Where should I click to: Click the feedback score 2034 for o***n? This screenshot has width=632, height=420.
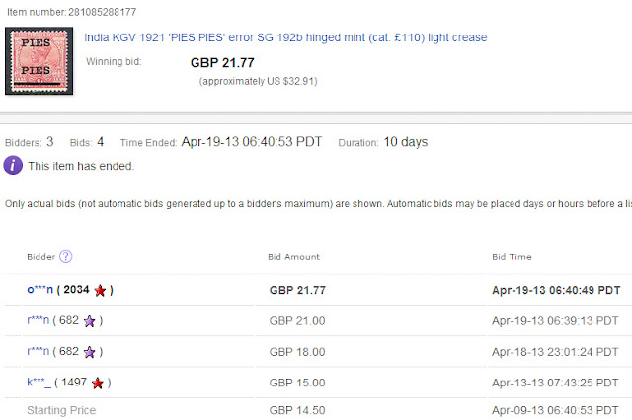[x=76, y=290]
